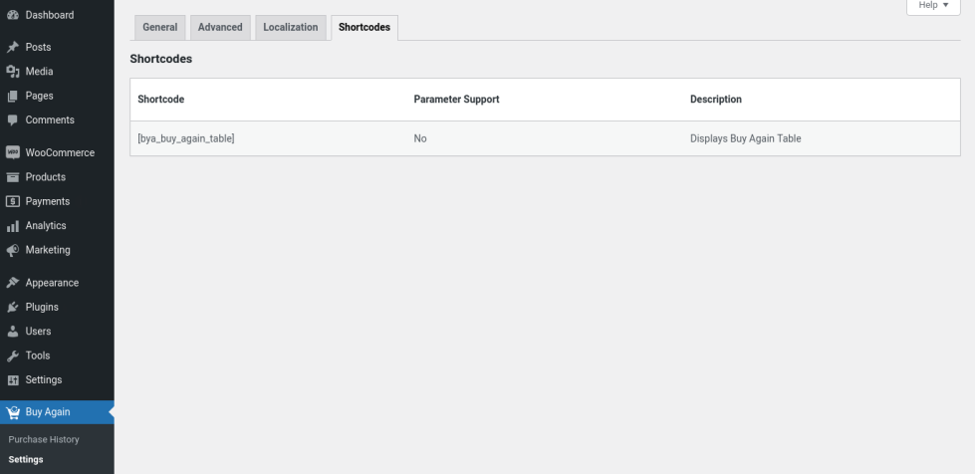Click the Pages icon in sidebar
975x474 pixels.
[x=13, y=96]
